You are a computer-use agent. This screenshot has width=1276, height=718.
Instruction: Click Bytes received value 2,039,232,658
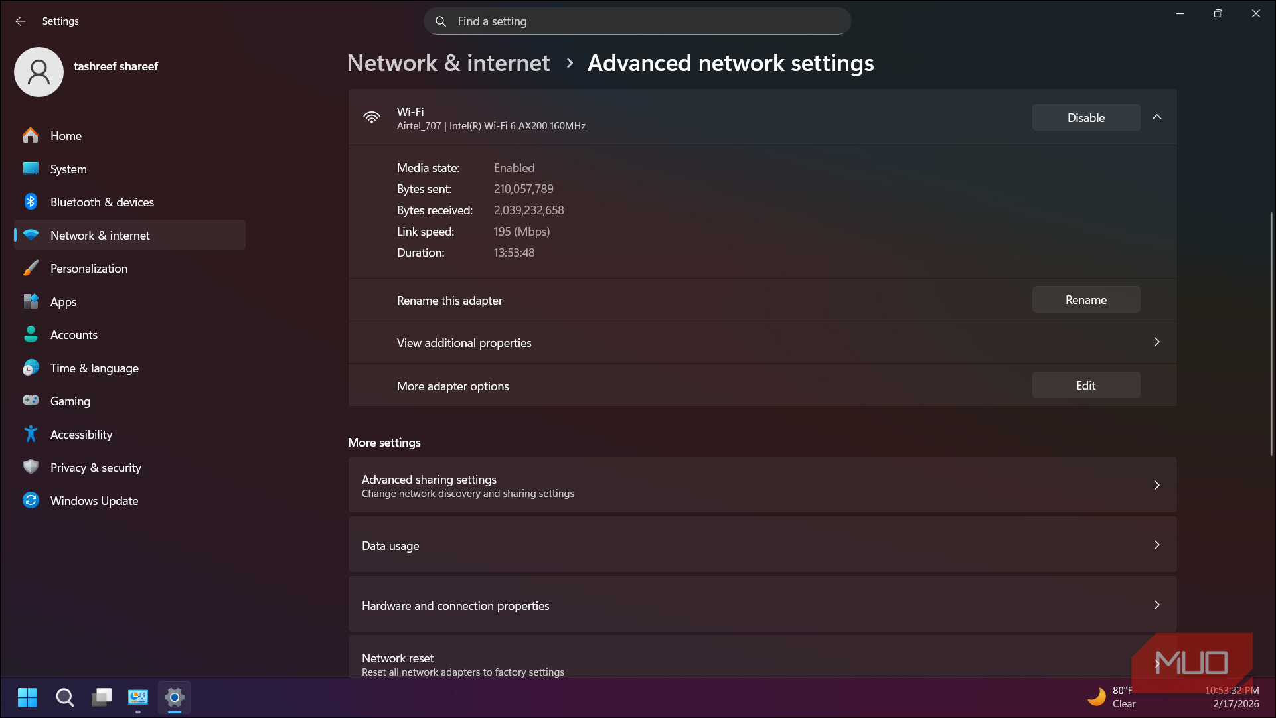(529, 210)
